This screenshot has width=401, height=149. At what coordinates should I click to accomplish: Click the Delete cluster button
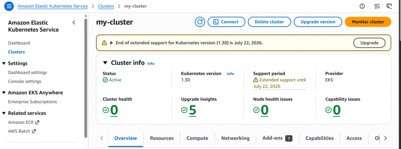[x=269, y=22]
